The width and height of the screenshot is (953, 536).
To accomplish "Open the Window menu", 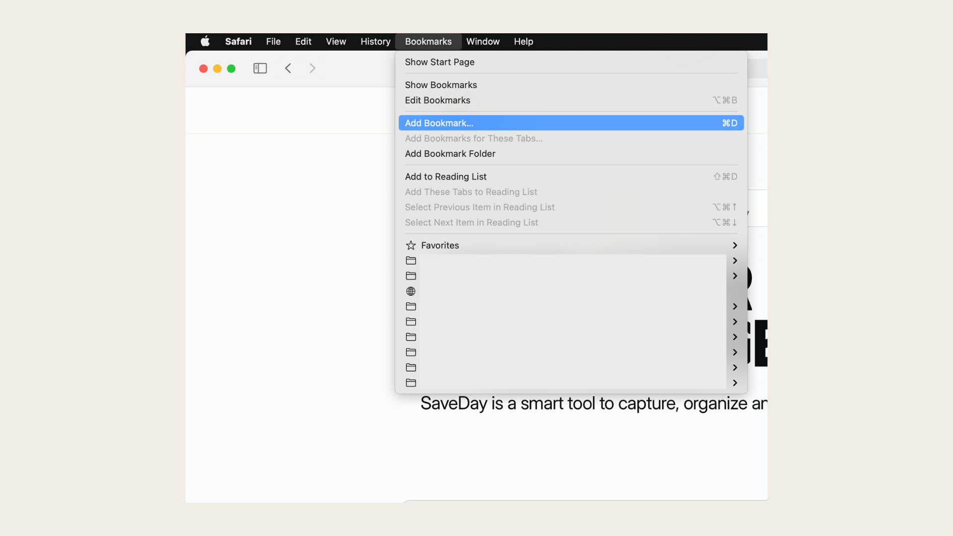I will [483, 42].
